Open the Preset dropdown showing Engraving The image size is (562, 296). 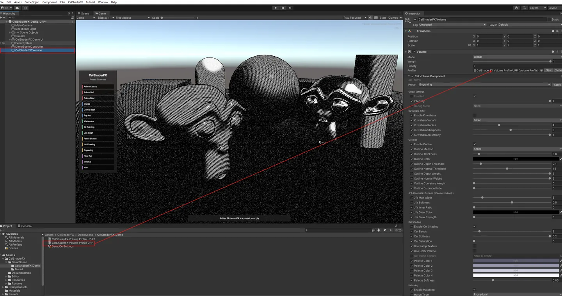(484, 84)
